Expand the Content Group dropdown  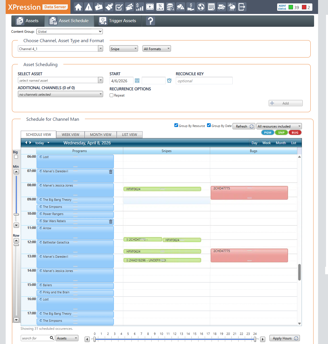click(70, 32)
